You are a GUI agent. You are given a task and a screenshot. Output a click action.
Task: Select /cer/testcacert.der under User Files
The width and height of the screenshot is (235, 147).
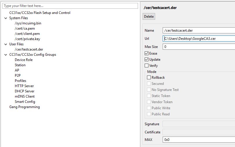coord(29,49)
